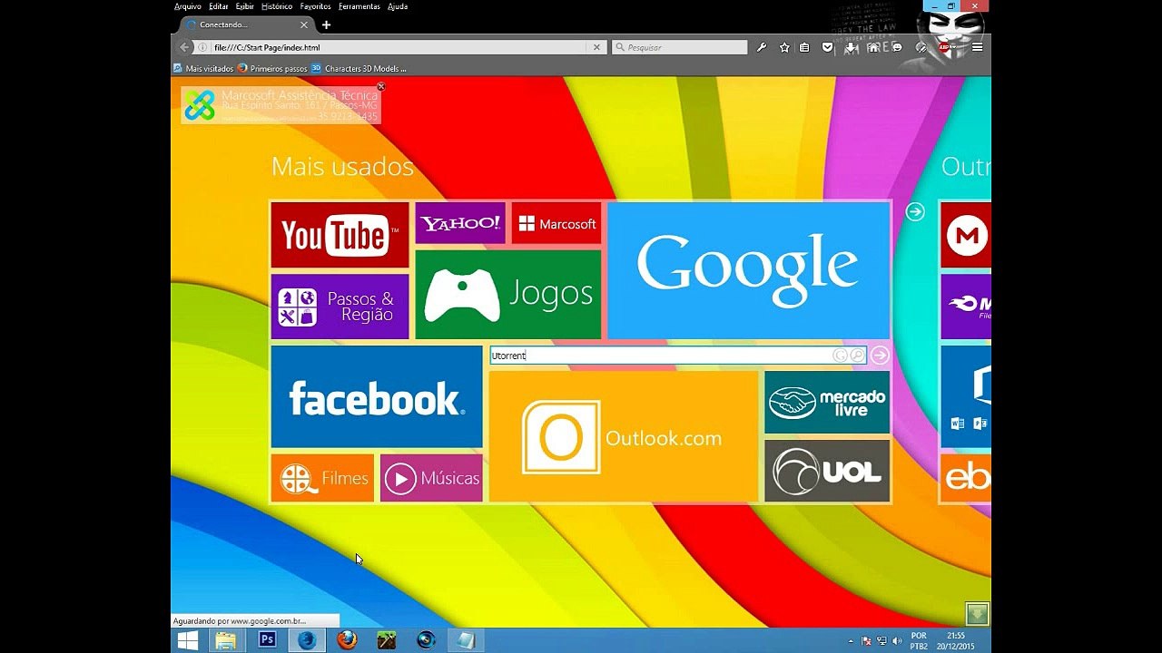Show hidden system tray icons
This screenshot has height=653, width=1162.
pyautogui.click(x=851, y=641)
